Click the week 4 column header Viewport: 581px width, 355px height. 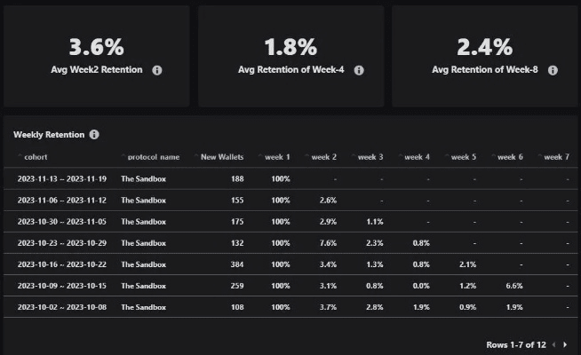(417, 157)
